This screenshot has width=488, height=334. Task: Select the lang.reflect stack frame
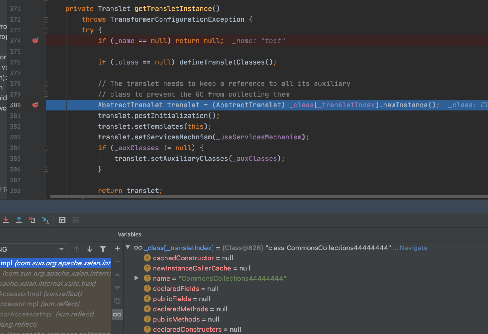(55, 325)
